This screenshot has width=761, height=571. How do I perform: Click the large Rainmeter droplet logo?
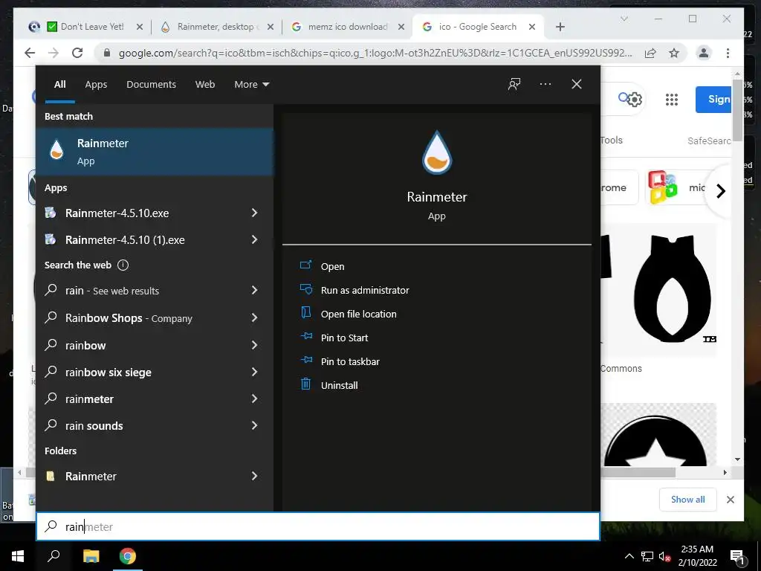point(437,152)
